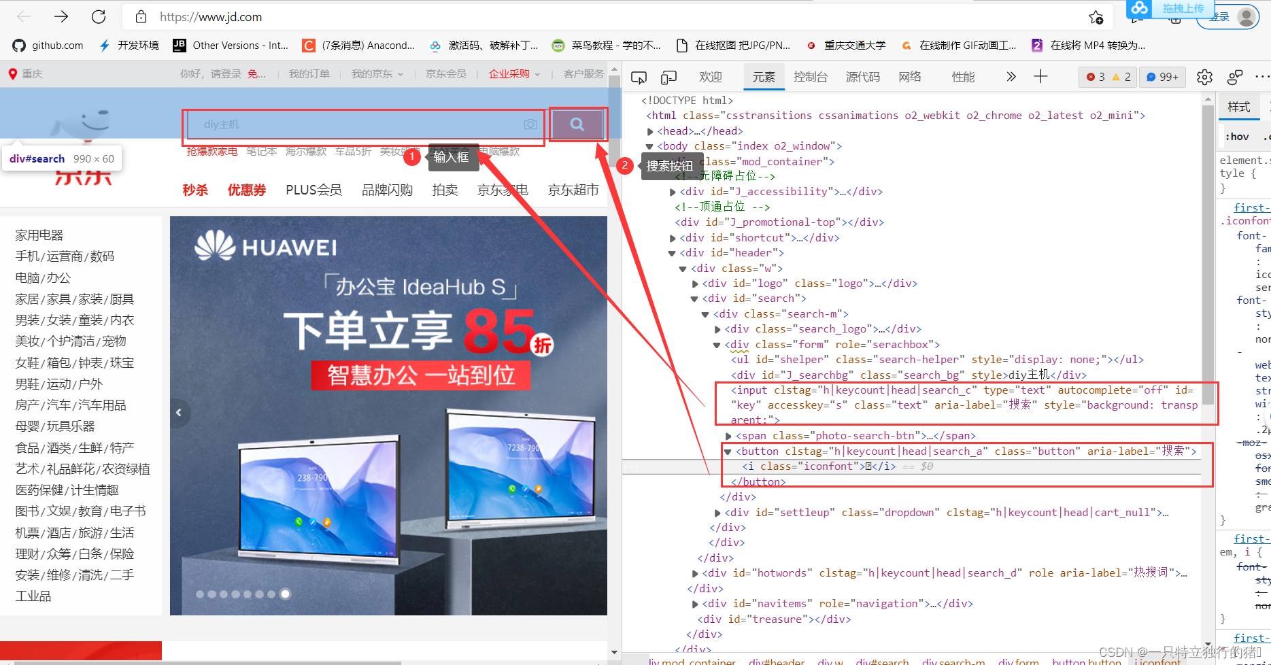1271x665 pixels.
Task: Open github.com bookmark
Action: point(48,46)
